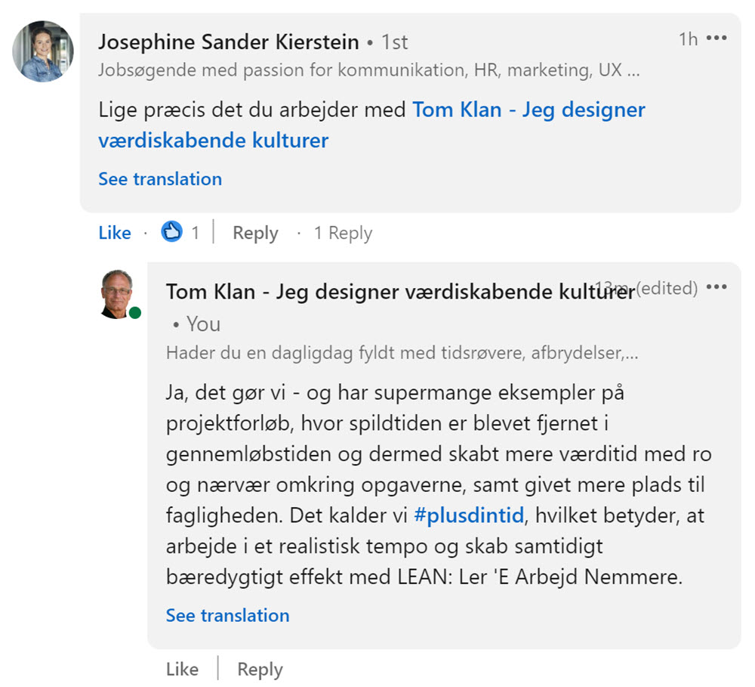Expand the '1 Reply' thread
Image resolution: width=755 pixels, height=687 pixels.
342,233
